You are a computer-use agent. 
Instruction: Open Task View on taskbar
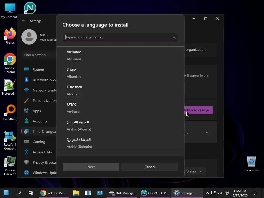click(x=31, y=193)
